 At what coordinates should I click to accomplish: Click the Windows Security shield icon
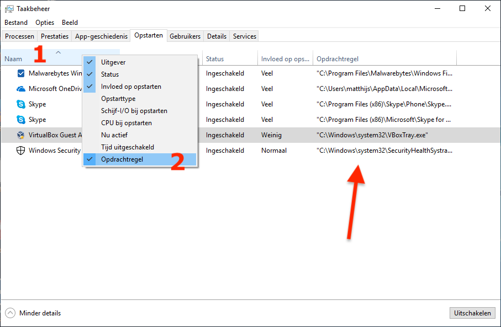[21, 151]
